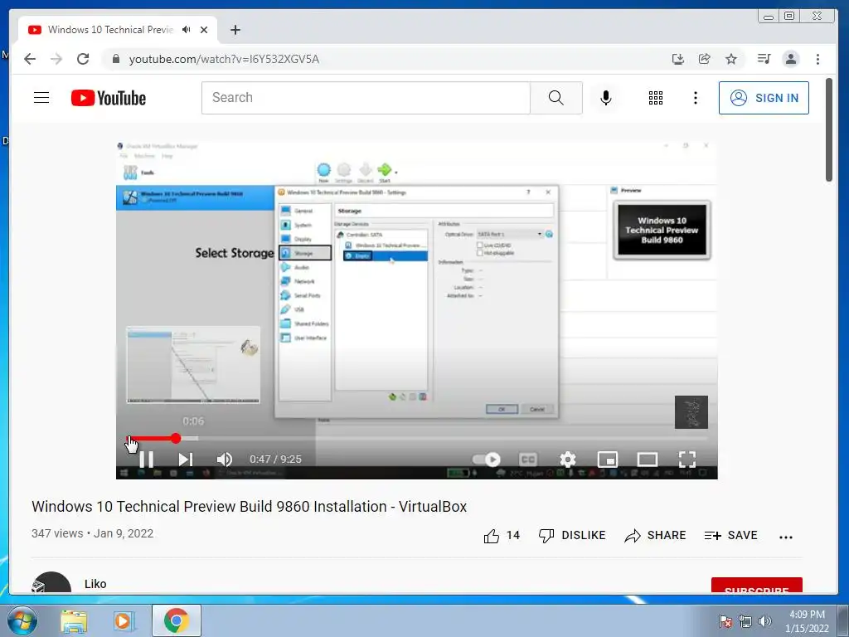Viewport: 849px width, 637px height.
Task: Open video player settings gear
Action: (x=567, y=460)
